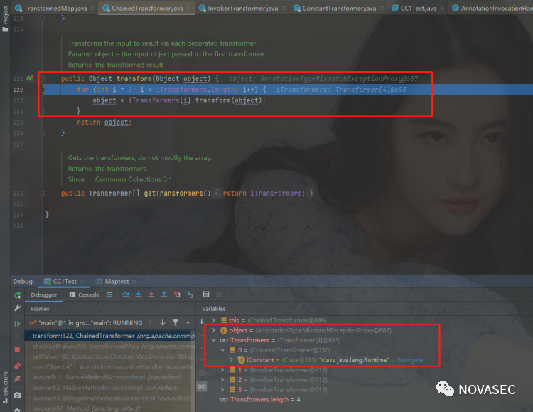The height and width of the screenshot is (412, 533).
Task: Resume program with green play icon
Action: (17, 324)
